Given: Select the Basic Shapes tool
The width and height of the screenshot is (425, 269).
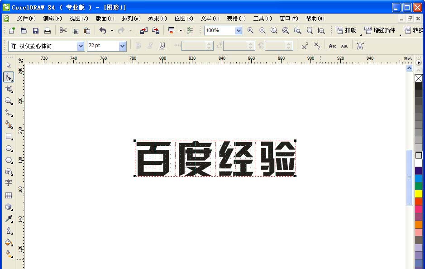Looking at the screenshot, I should coord(9,171).
